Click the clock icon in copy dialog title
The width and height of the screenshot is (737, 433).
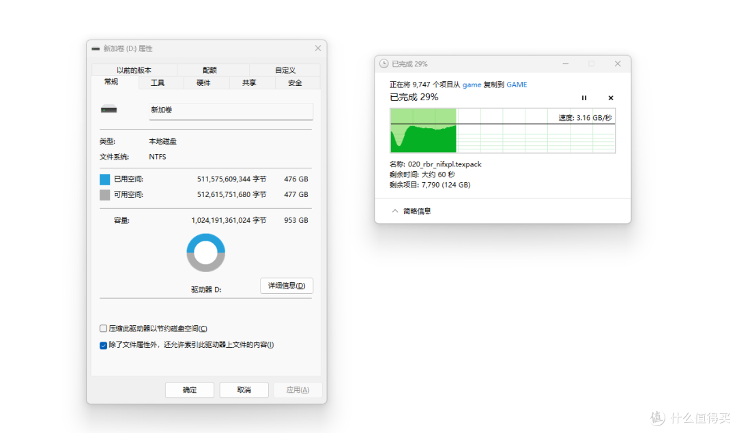384,64
